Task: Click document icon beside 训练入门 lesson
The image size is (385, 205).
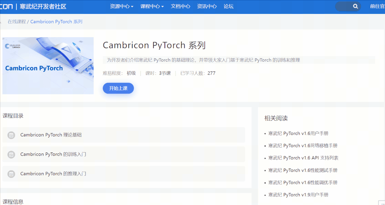Action: coord(11,154)
